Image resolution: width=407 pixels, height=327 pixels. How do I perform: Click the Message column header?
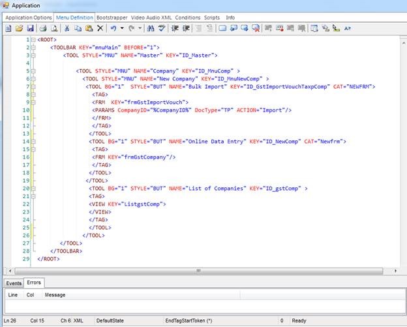coord(55,295)
